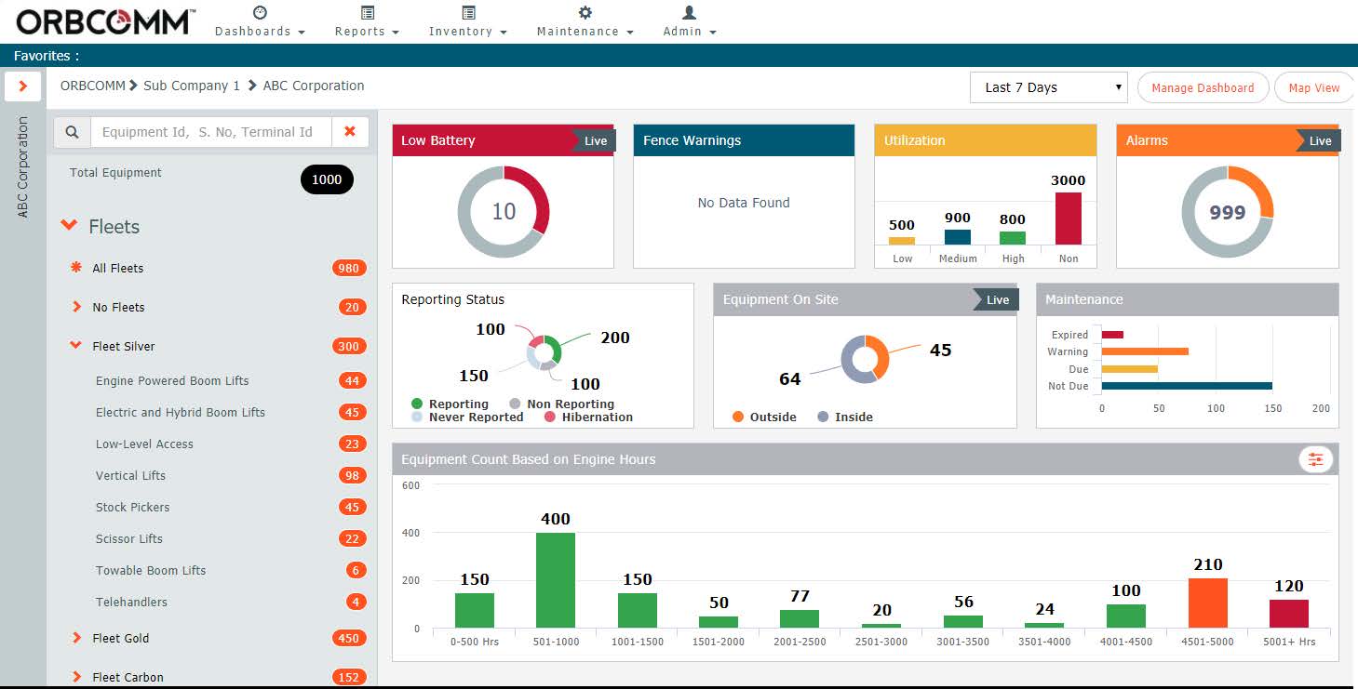Click the red 5001+ Hrs bar

point(1288,614)
